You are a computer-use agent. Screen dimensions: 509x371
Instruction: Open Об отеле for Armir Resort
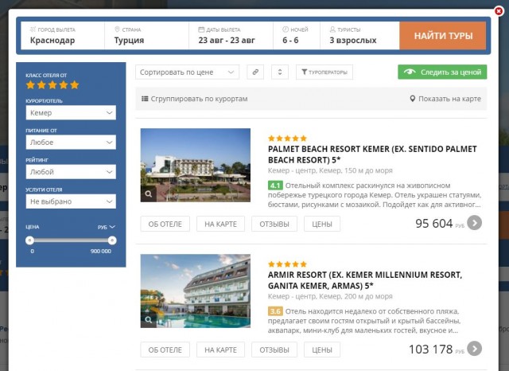click(165, 350)
